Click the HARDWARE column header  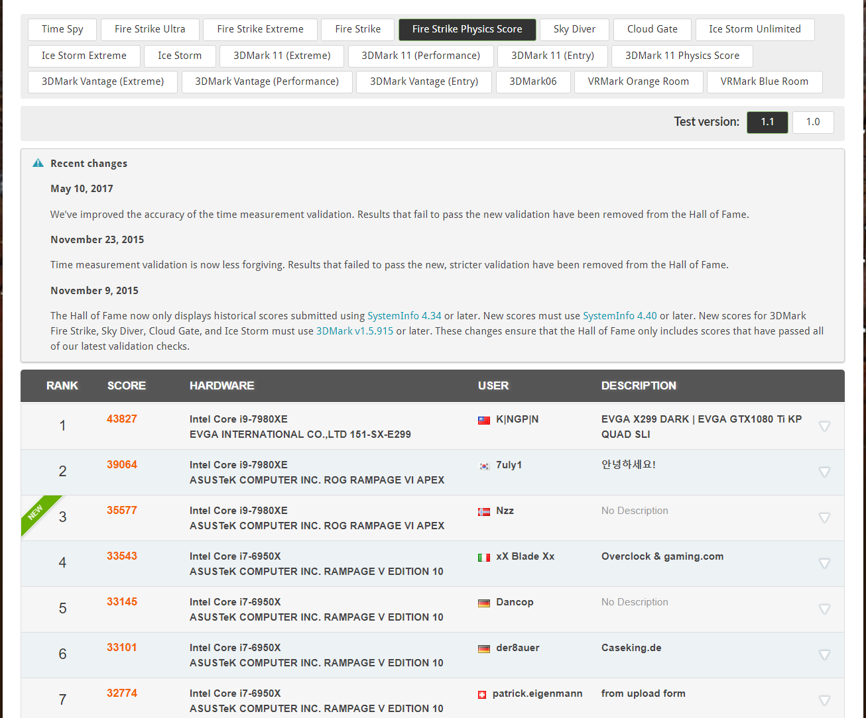tap(222, 385)
